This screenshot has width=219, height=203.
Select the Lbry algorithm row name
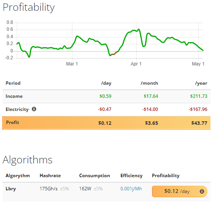tap(11, 189)
